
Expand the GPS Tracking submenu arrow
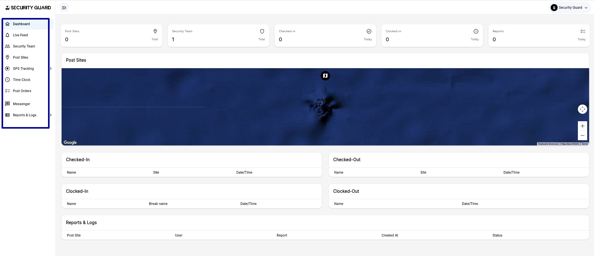tap(51, 68)
